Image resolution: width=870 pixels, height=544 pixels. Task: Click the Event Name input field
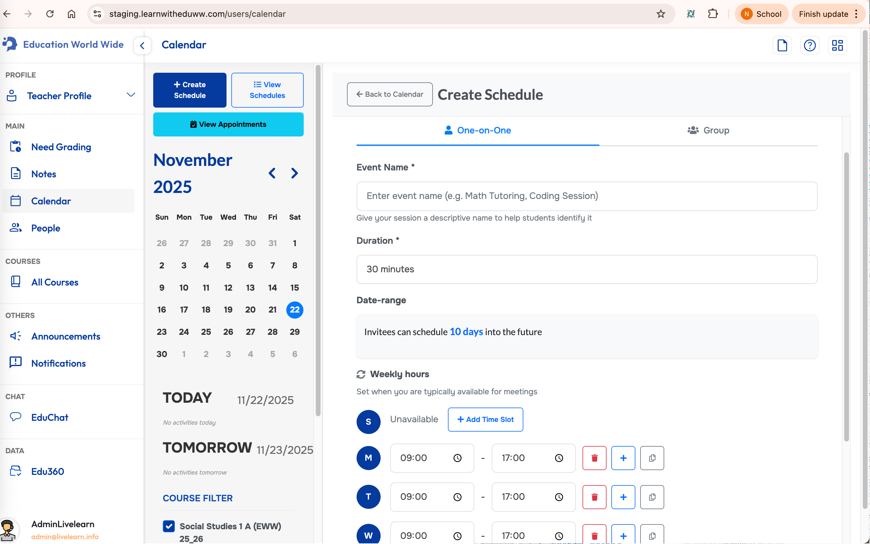(586, 196)
